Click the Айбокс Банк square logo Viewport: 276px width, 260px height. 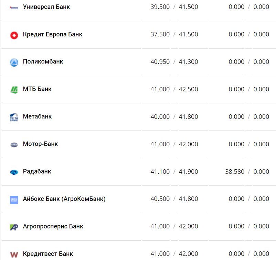[x=14, y=200]
